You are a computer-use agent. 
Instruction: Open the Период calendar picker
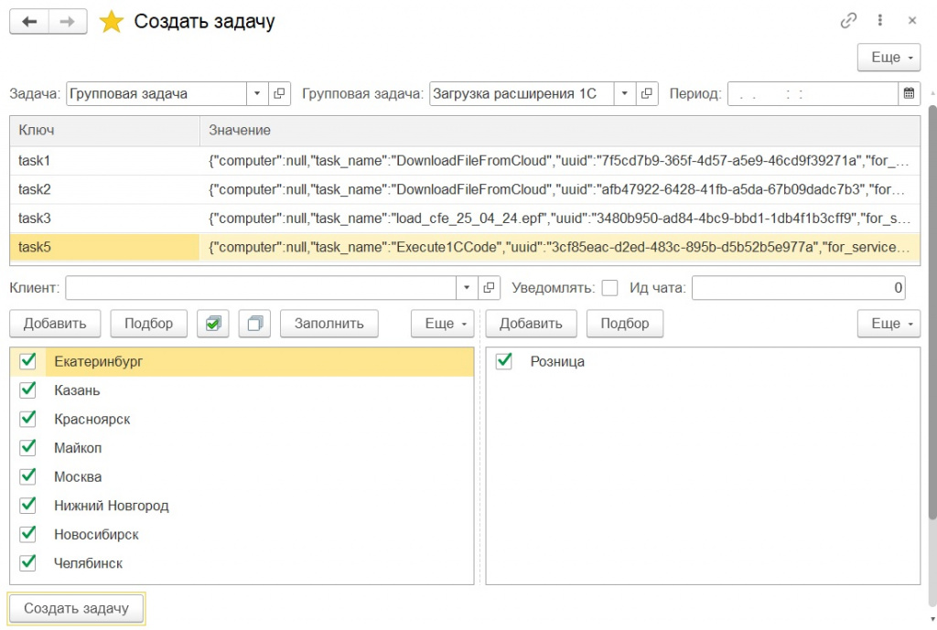tap(909, 93)
